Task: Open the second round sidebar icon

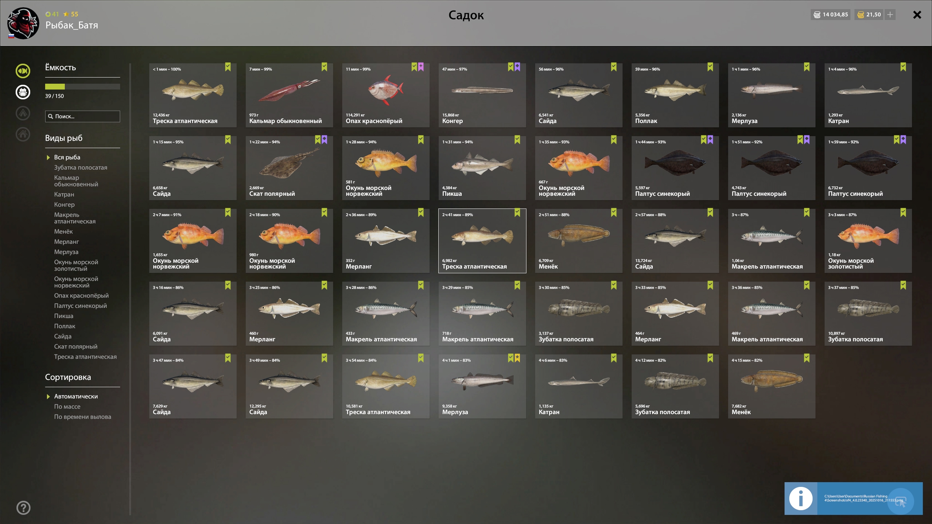Action: (23, 92)
